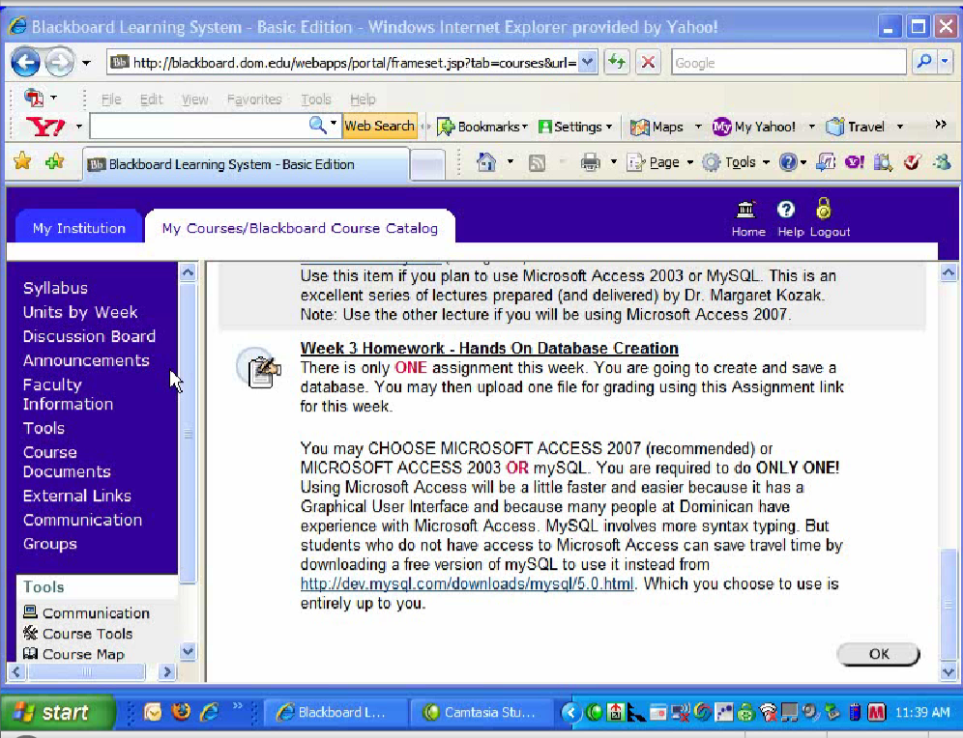Open Blackboard Help icon
The width and height of the screenshot is (963, 738).
786,210
